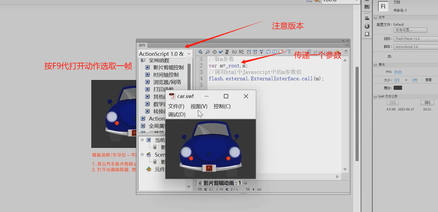Click the insert target path crosshair icon
The height and width of the screenshot is (212, 438).
click(215, 52)
